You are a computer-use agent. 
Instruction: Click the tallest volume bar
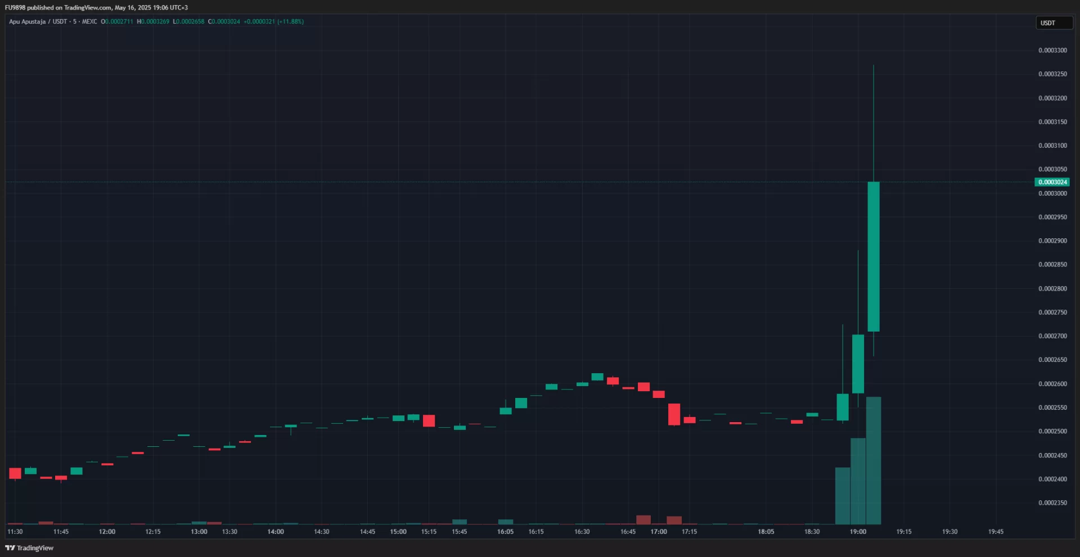pyautogui.click(x=874, y=460)
